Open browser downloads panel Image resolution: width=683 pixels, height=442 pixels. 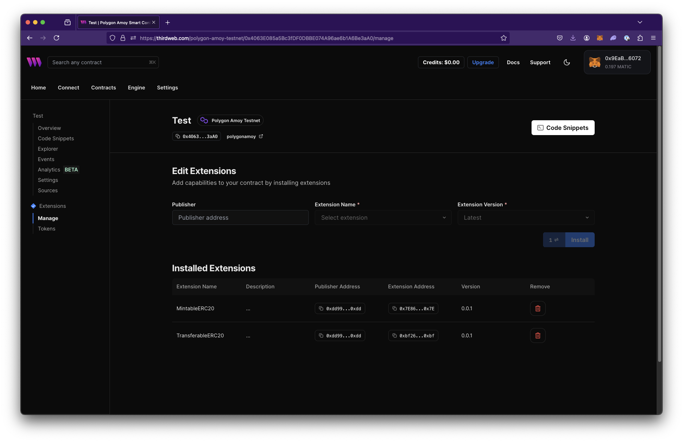click(x=573, y=38)
